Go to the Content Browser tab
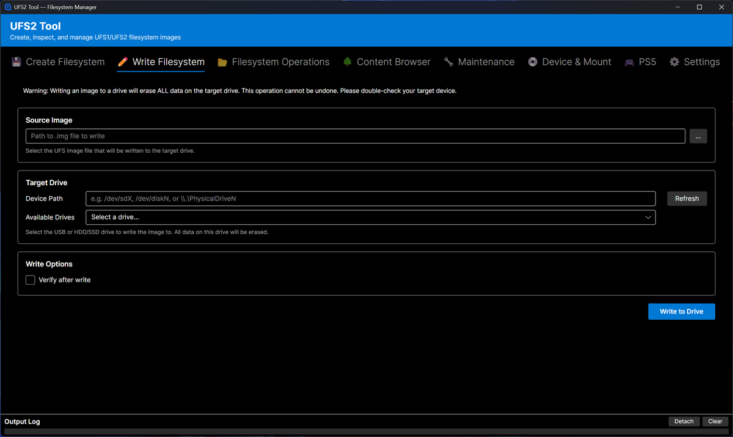This screenshot has height=437, width=733. coord(387,62)
